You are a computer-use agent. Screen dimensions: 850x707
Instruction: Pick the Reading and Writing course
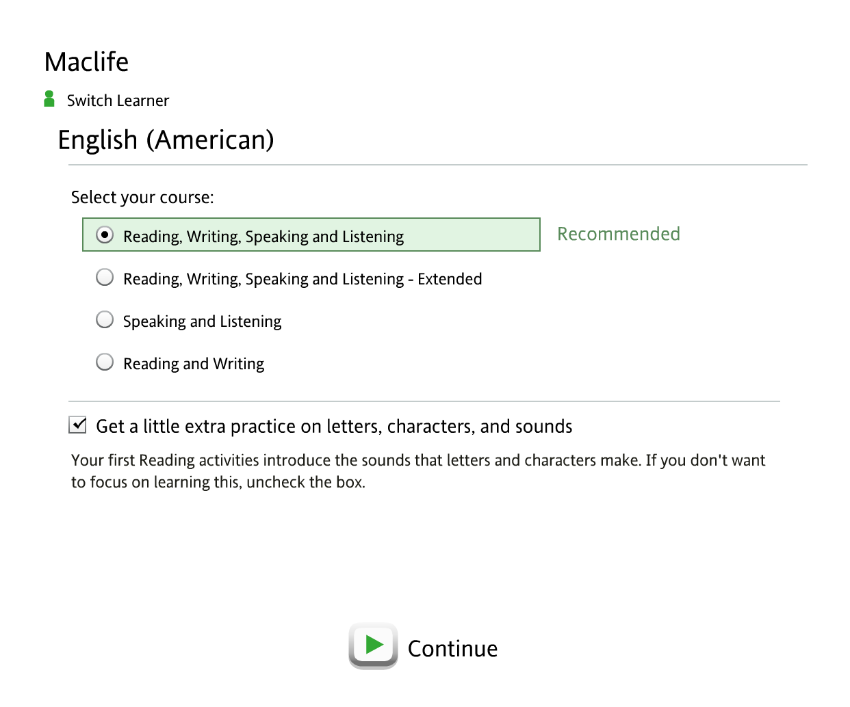click(x=105, y=362)
